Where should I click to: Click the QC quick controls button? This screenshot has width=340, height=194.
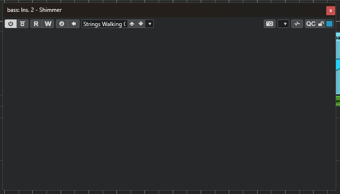(x=310, y=24)
